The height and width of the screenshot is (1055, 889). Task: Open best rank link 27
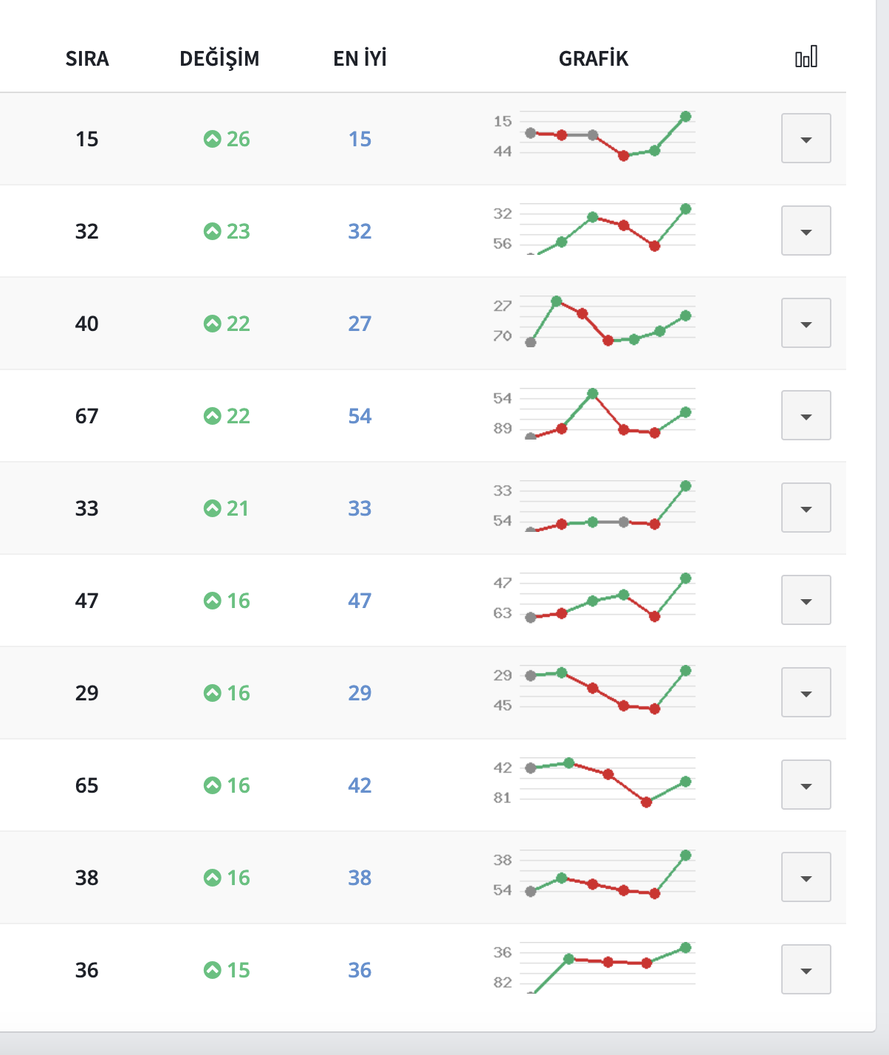tap(360, 324)
